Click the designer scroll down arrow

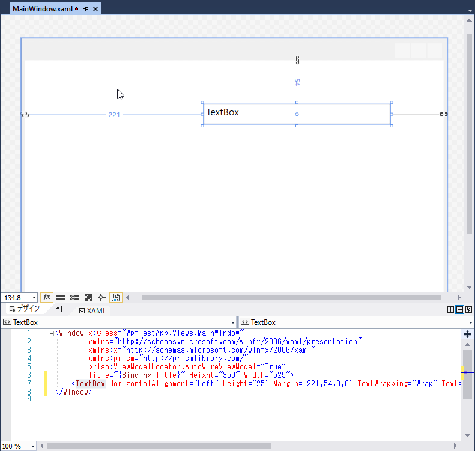[469, 287]
